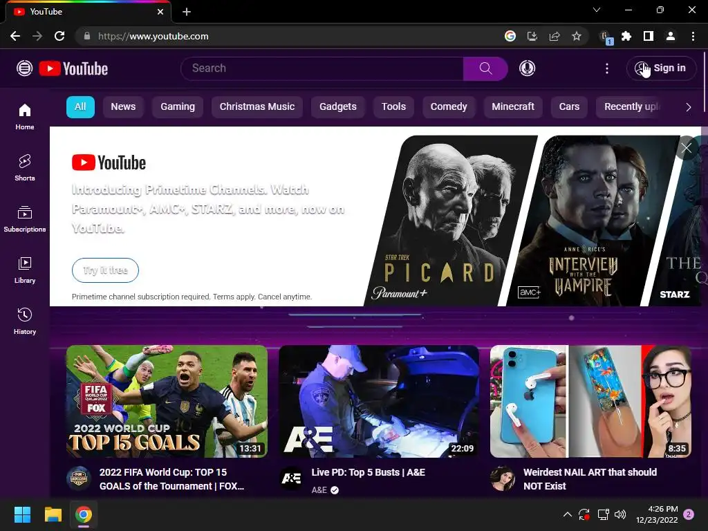Show hidden tray icons chevron
The width and height of the screenshot is (708, 531).
pyautogui.click(x=568, y=514)
